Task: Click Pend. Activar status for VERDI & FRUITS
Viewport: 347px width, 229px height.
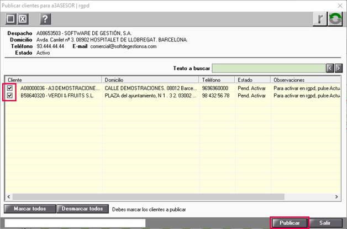Action: pos(251,96)
